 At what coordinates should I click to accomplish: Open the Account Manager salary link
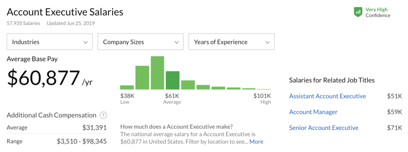coord(313,112)
